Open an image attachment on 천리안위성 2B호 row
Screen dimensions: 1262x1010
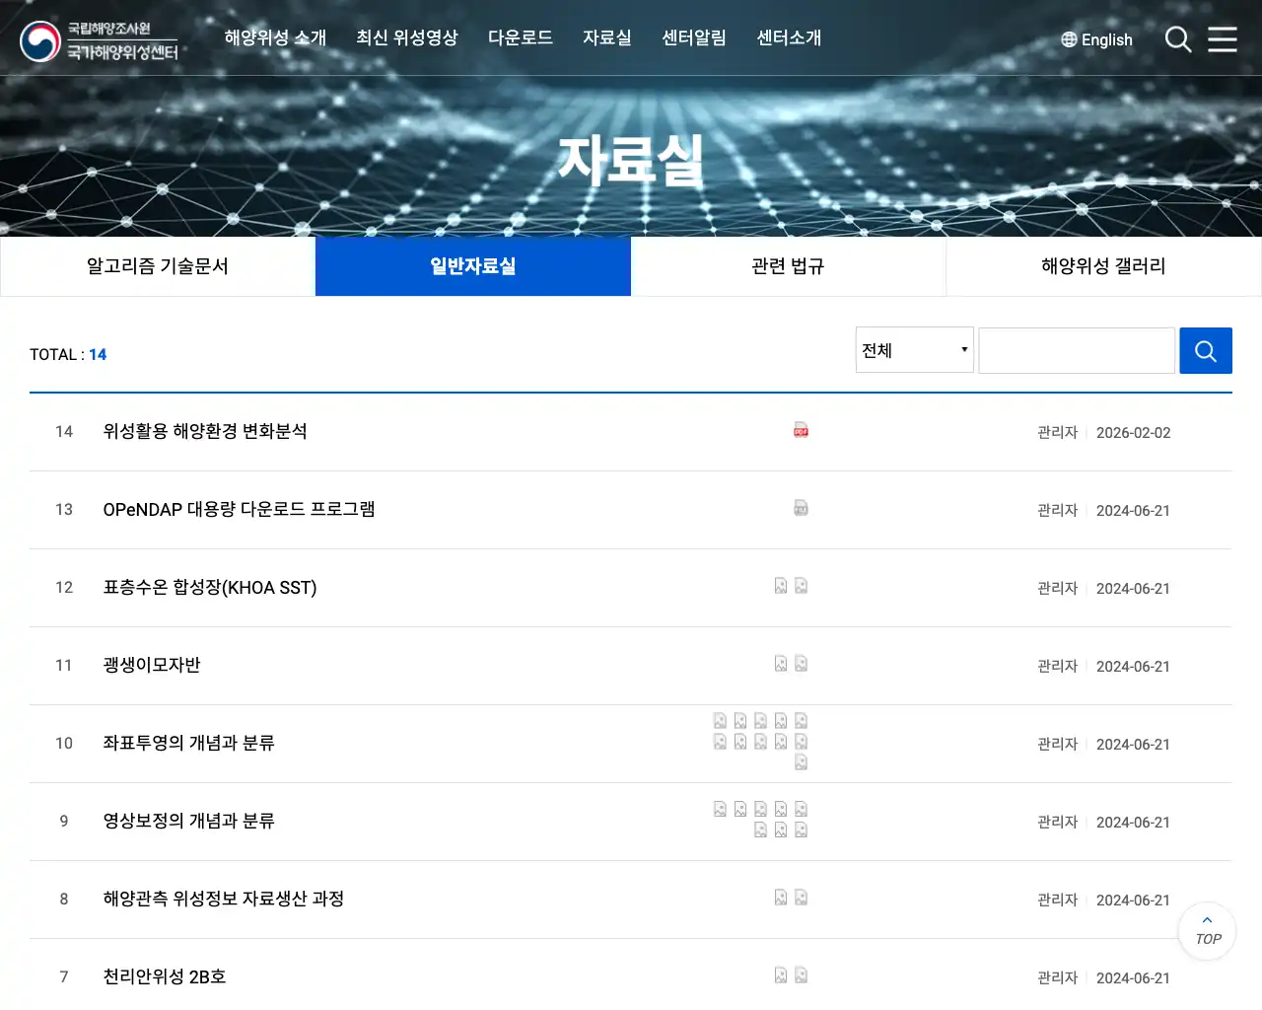[x=778, y=974]
